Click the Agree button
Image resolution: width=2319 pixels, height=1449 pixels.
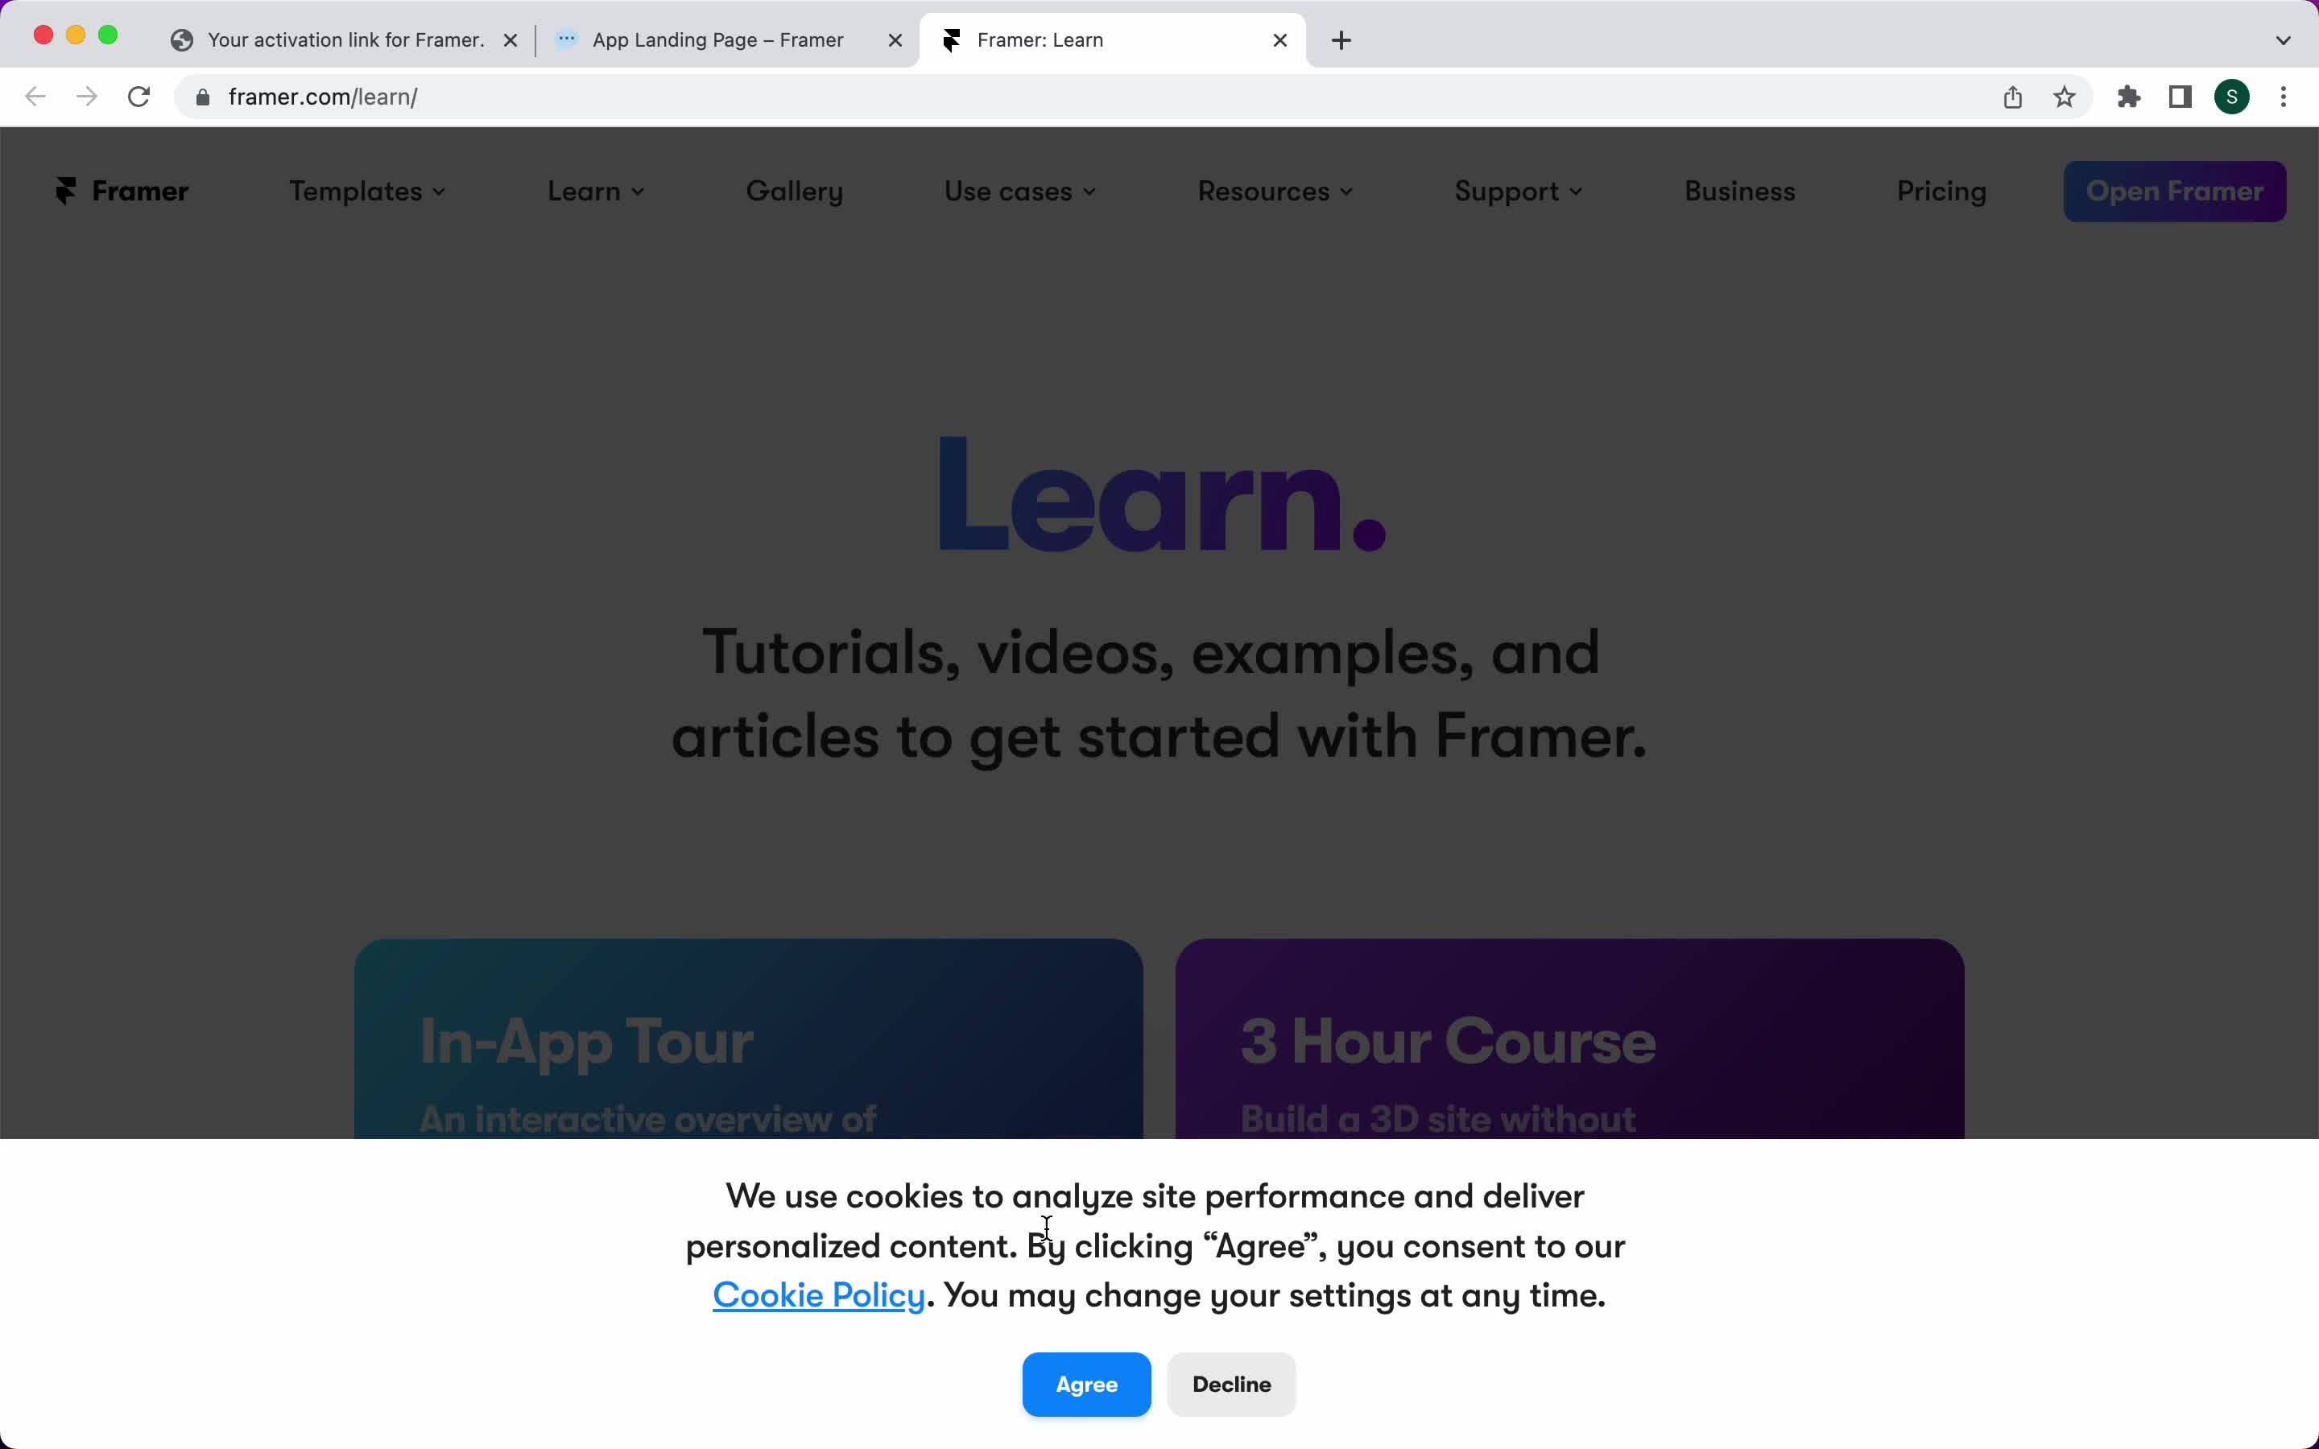click(x=1085, y=1384)
